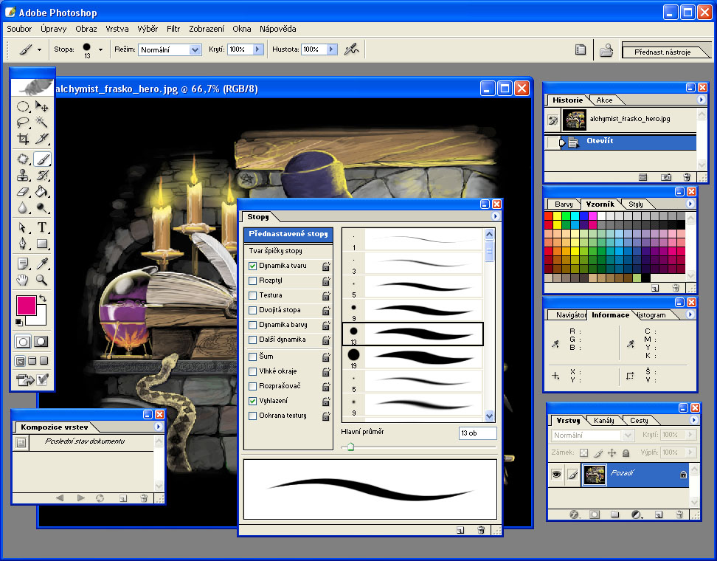Select the Crop tool
This screenshot has width=717, height=561.
click(x=23, y=138)
